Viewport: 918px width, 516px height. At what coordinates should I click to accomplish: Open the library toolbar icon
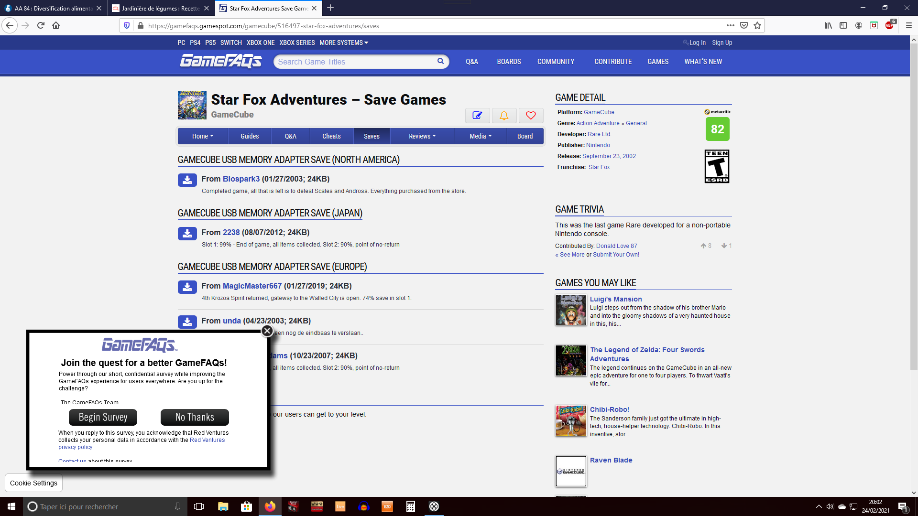pyautogui.click(x=828, y=25)
